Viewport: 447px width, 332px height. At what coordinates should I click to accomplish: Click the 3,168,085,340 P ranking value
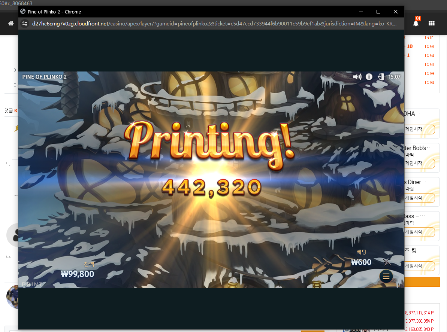(419, 329)
